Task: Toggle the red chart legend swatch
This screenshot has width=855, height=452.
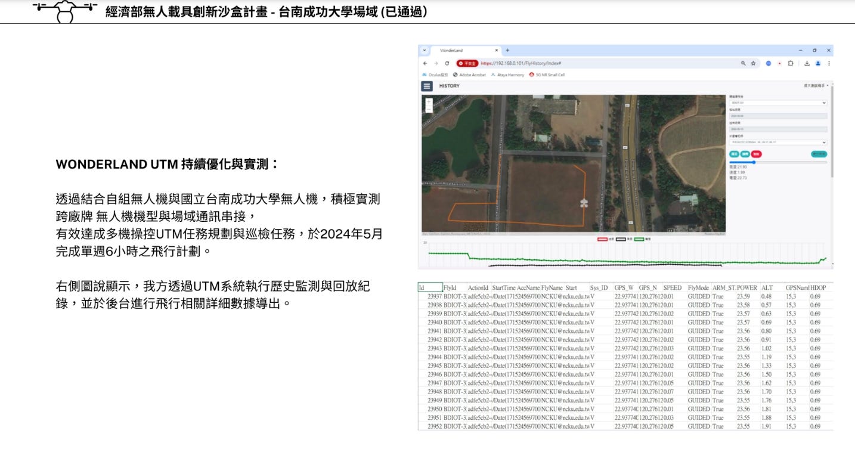Action: [x=602, y=239]
